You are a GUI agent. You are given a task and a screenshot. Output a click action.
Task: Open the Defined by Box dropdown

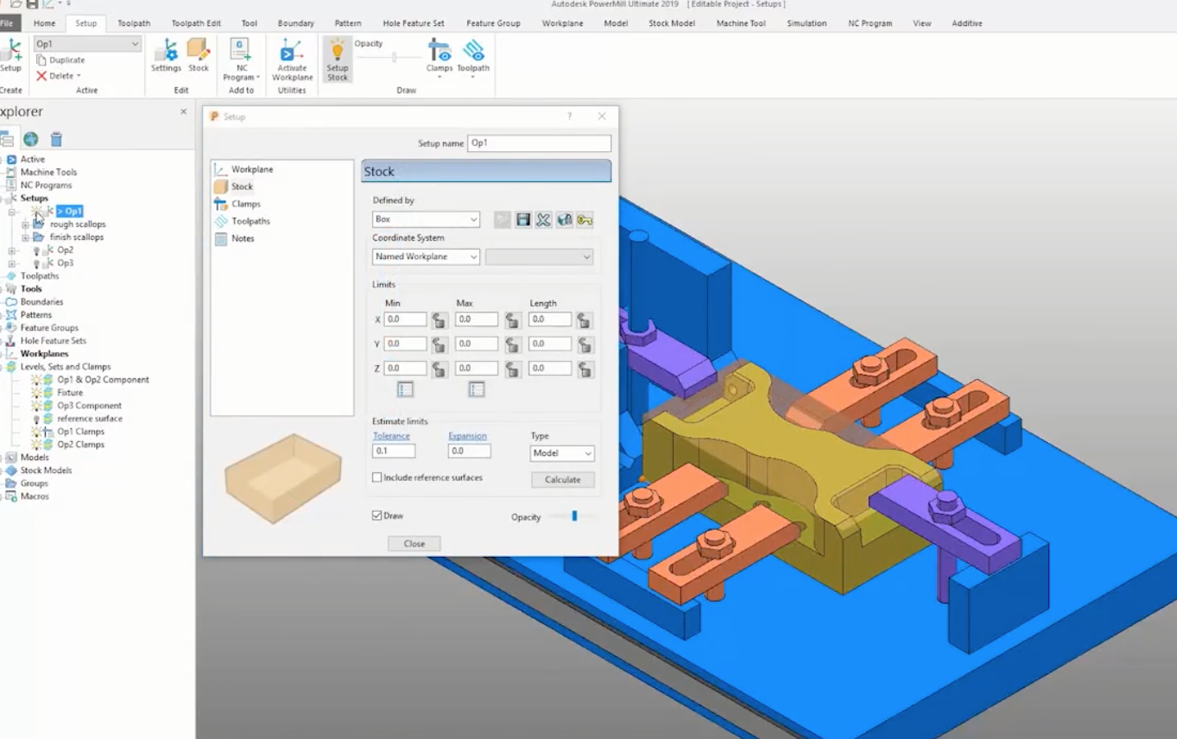point(426,219)
